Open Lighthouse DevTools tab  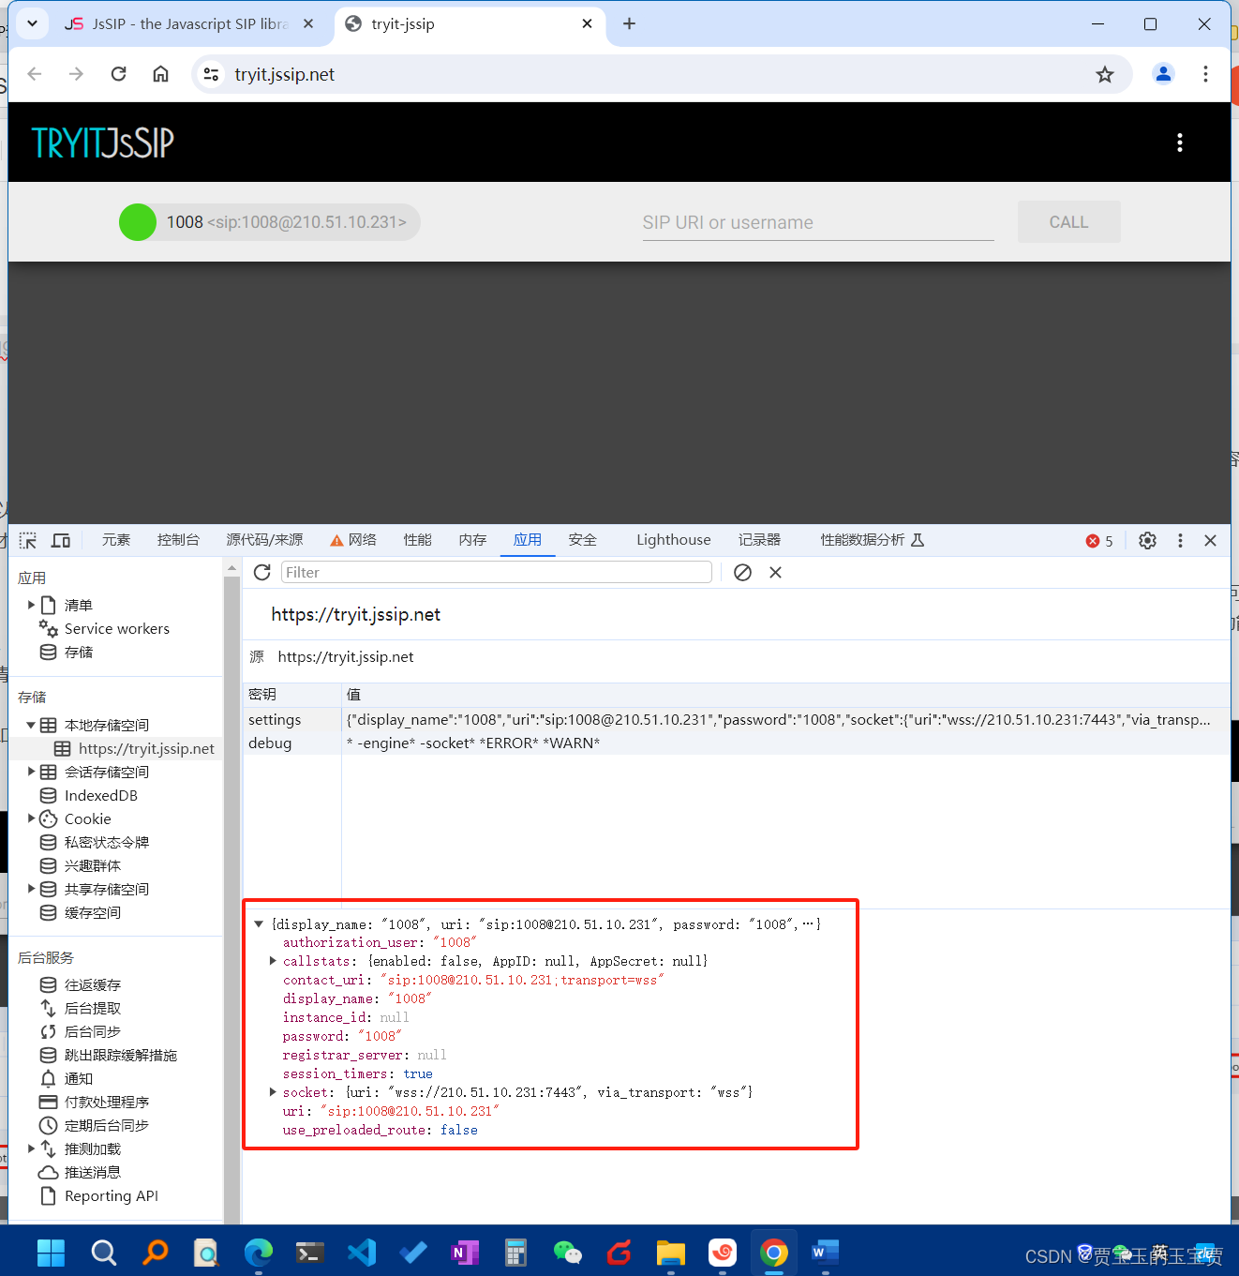[674, 540]
